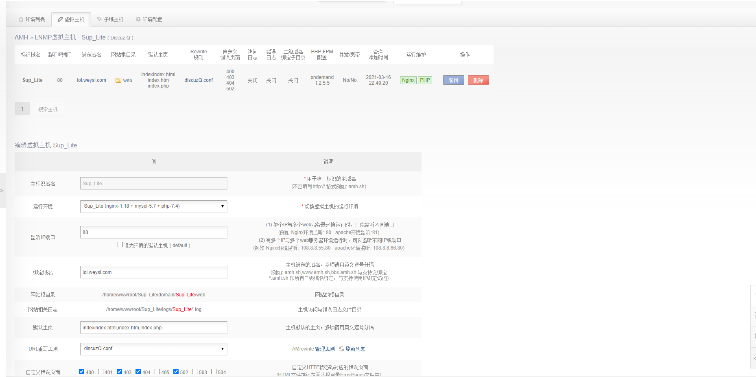Uncheck the 400 error page checkbox

point(82,371)
